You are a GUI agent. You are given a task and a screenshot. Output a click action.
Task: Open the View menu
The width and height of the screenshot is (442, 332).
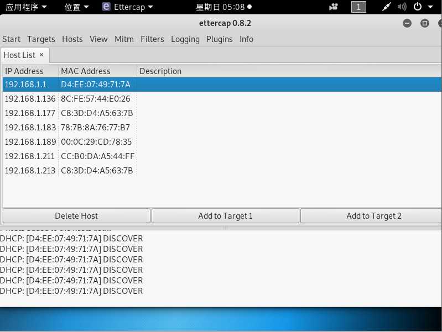(x=98, y=39)
